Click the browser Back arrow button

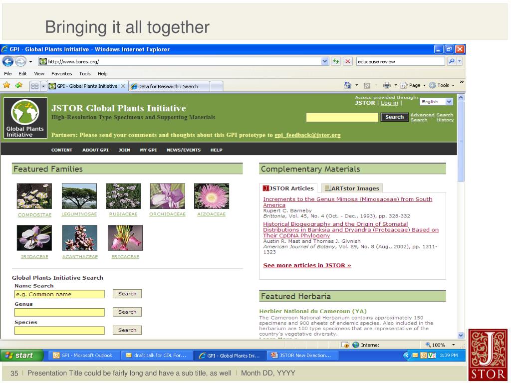8,61
